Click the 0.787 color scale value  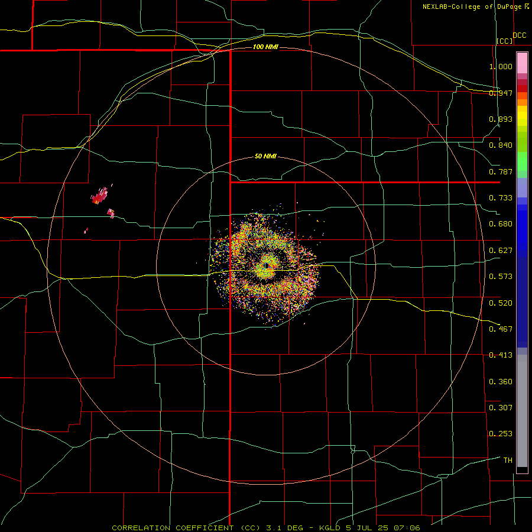[501, 171]
